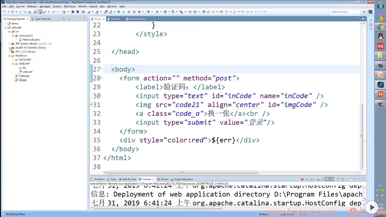Image resolution: width=386 pixels, height=217 pixels.
Task: Click the Open Perspective icon
Action: click(364, 12)
